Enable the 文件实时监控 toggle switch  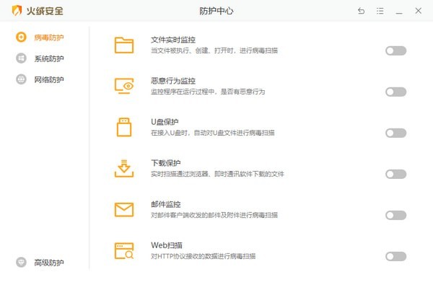click(x=395, y=51)
